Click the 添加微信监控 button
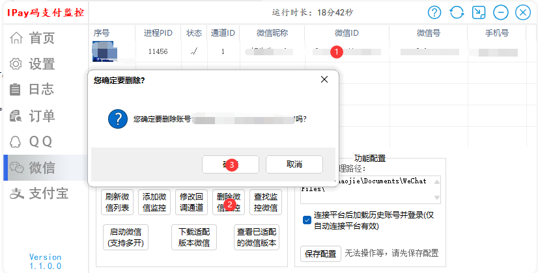This screenshot has width=538, height=273. point(154,202)
